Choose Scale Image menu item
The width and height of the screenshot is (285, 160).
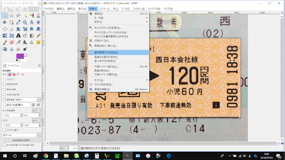point(118,46)
